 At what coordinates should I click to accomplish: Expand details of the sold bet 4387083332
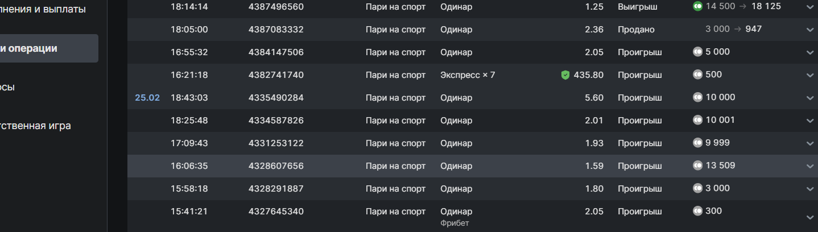[810, 30]
